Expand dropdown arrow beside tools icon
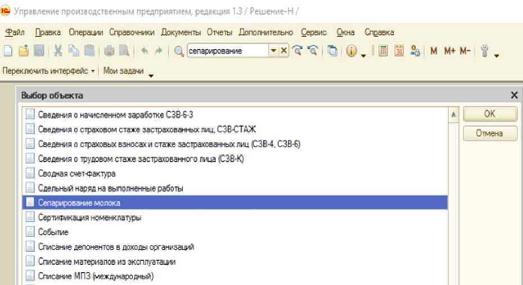 497,56
